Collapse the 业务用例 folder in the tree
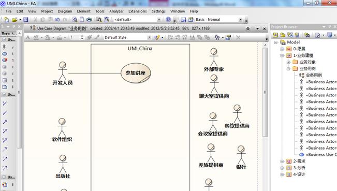The height and width of the screenshot is (191, 337). point(288,69)
